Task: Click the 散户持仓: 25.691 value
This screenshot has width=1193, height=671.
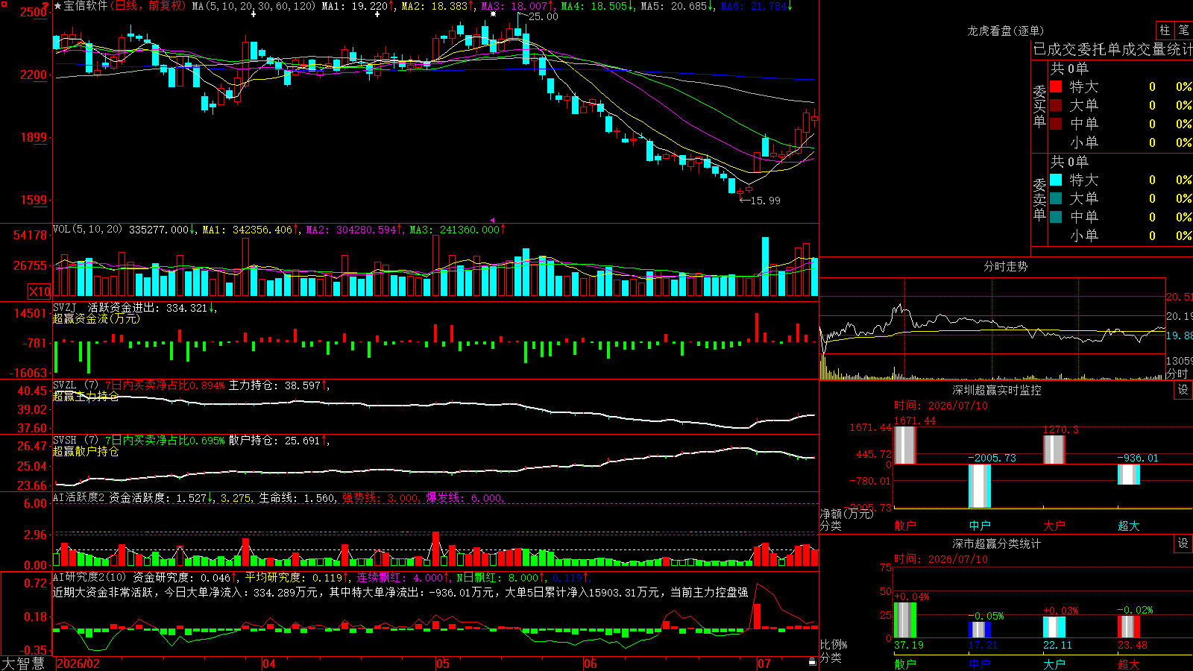Action: (x=274, y=441)
